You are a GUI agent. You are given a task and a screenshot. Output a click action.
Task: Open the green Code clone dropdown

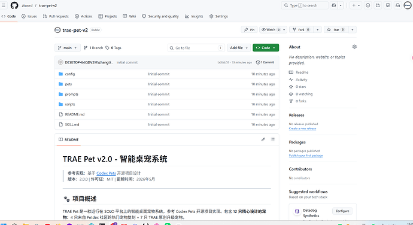pyautogui.click(x=266, y=48)
